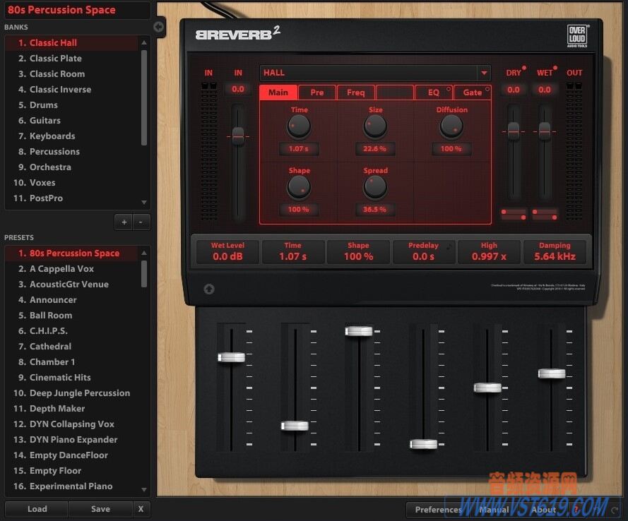Enable the EQ section toggle
This screenshot has width=628, height=521.
(x=448, y=90)
